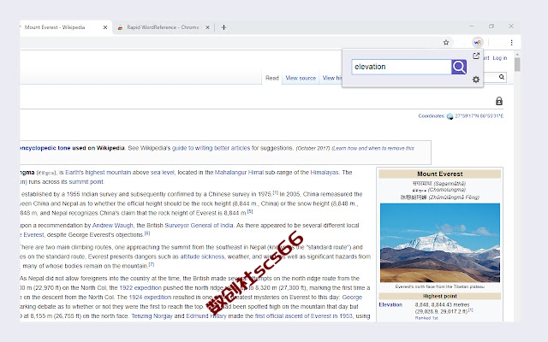Click the WordReference extension toolbar icon

(x=478, y=42)
